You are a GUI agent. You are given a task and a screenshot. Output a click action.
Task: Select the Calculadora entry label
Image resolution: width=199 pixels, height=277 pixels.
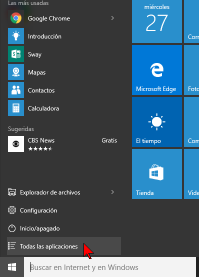click(43, 108)
